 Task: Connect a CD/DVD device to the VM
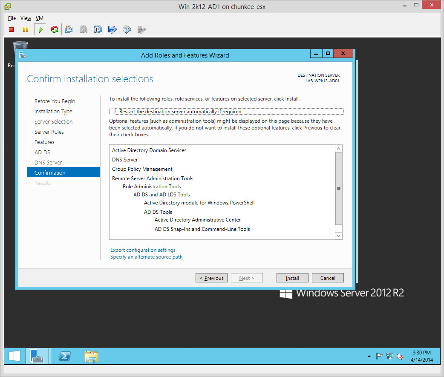pyautogui.click(x=127, y=29)
